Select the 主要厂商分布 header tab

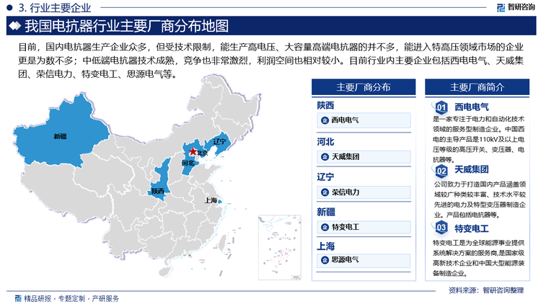[364, 87]
